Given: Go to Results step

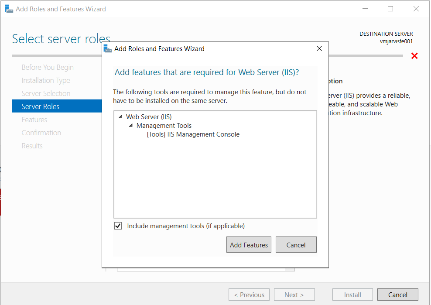Looking at the screenshot, I should click(32, 146).
